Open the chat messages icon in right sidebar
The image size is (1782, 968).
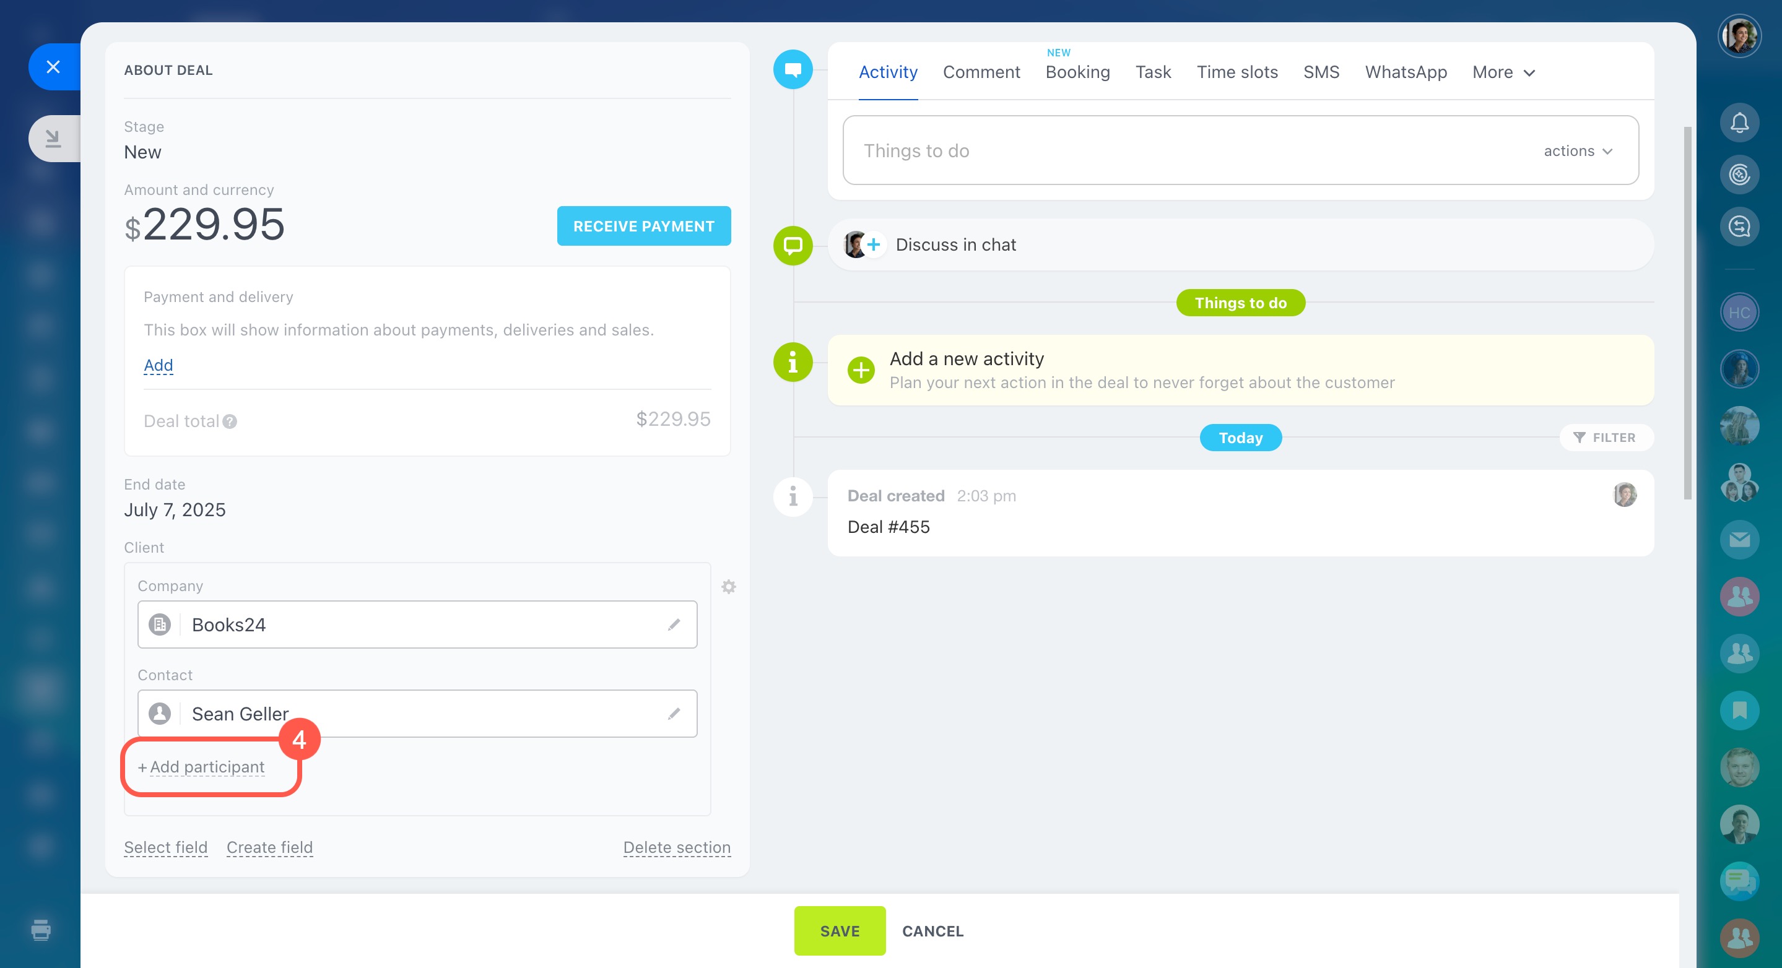1739,881
